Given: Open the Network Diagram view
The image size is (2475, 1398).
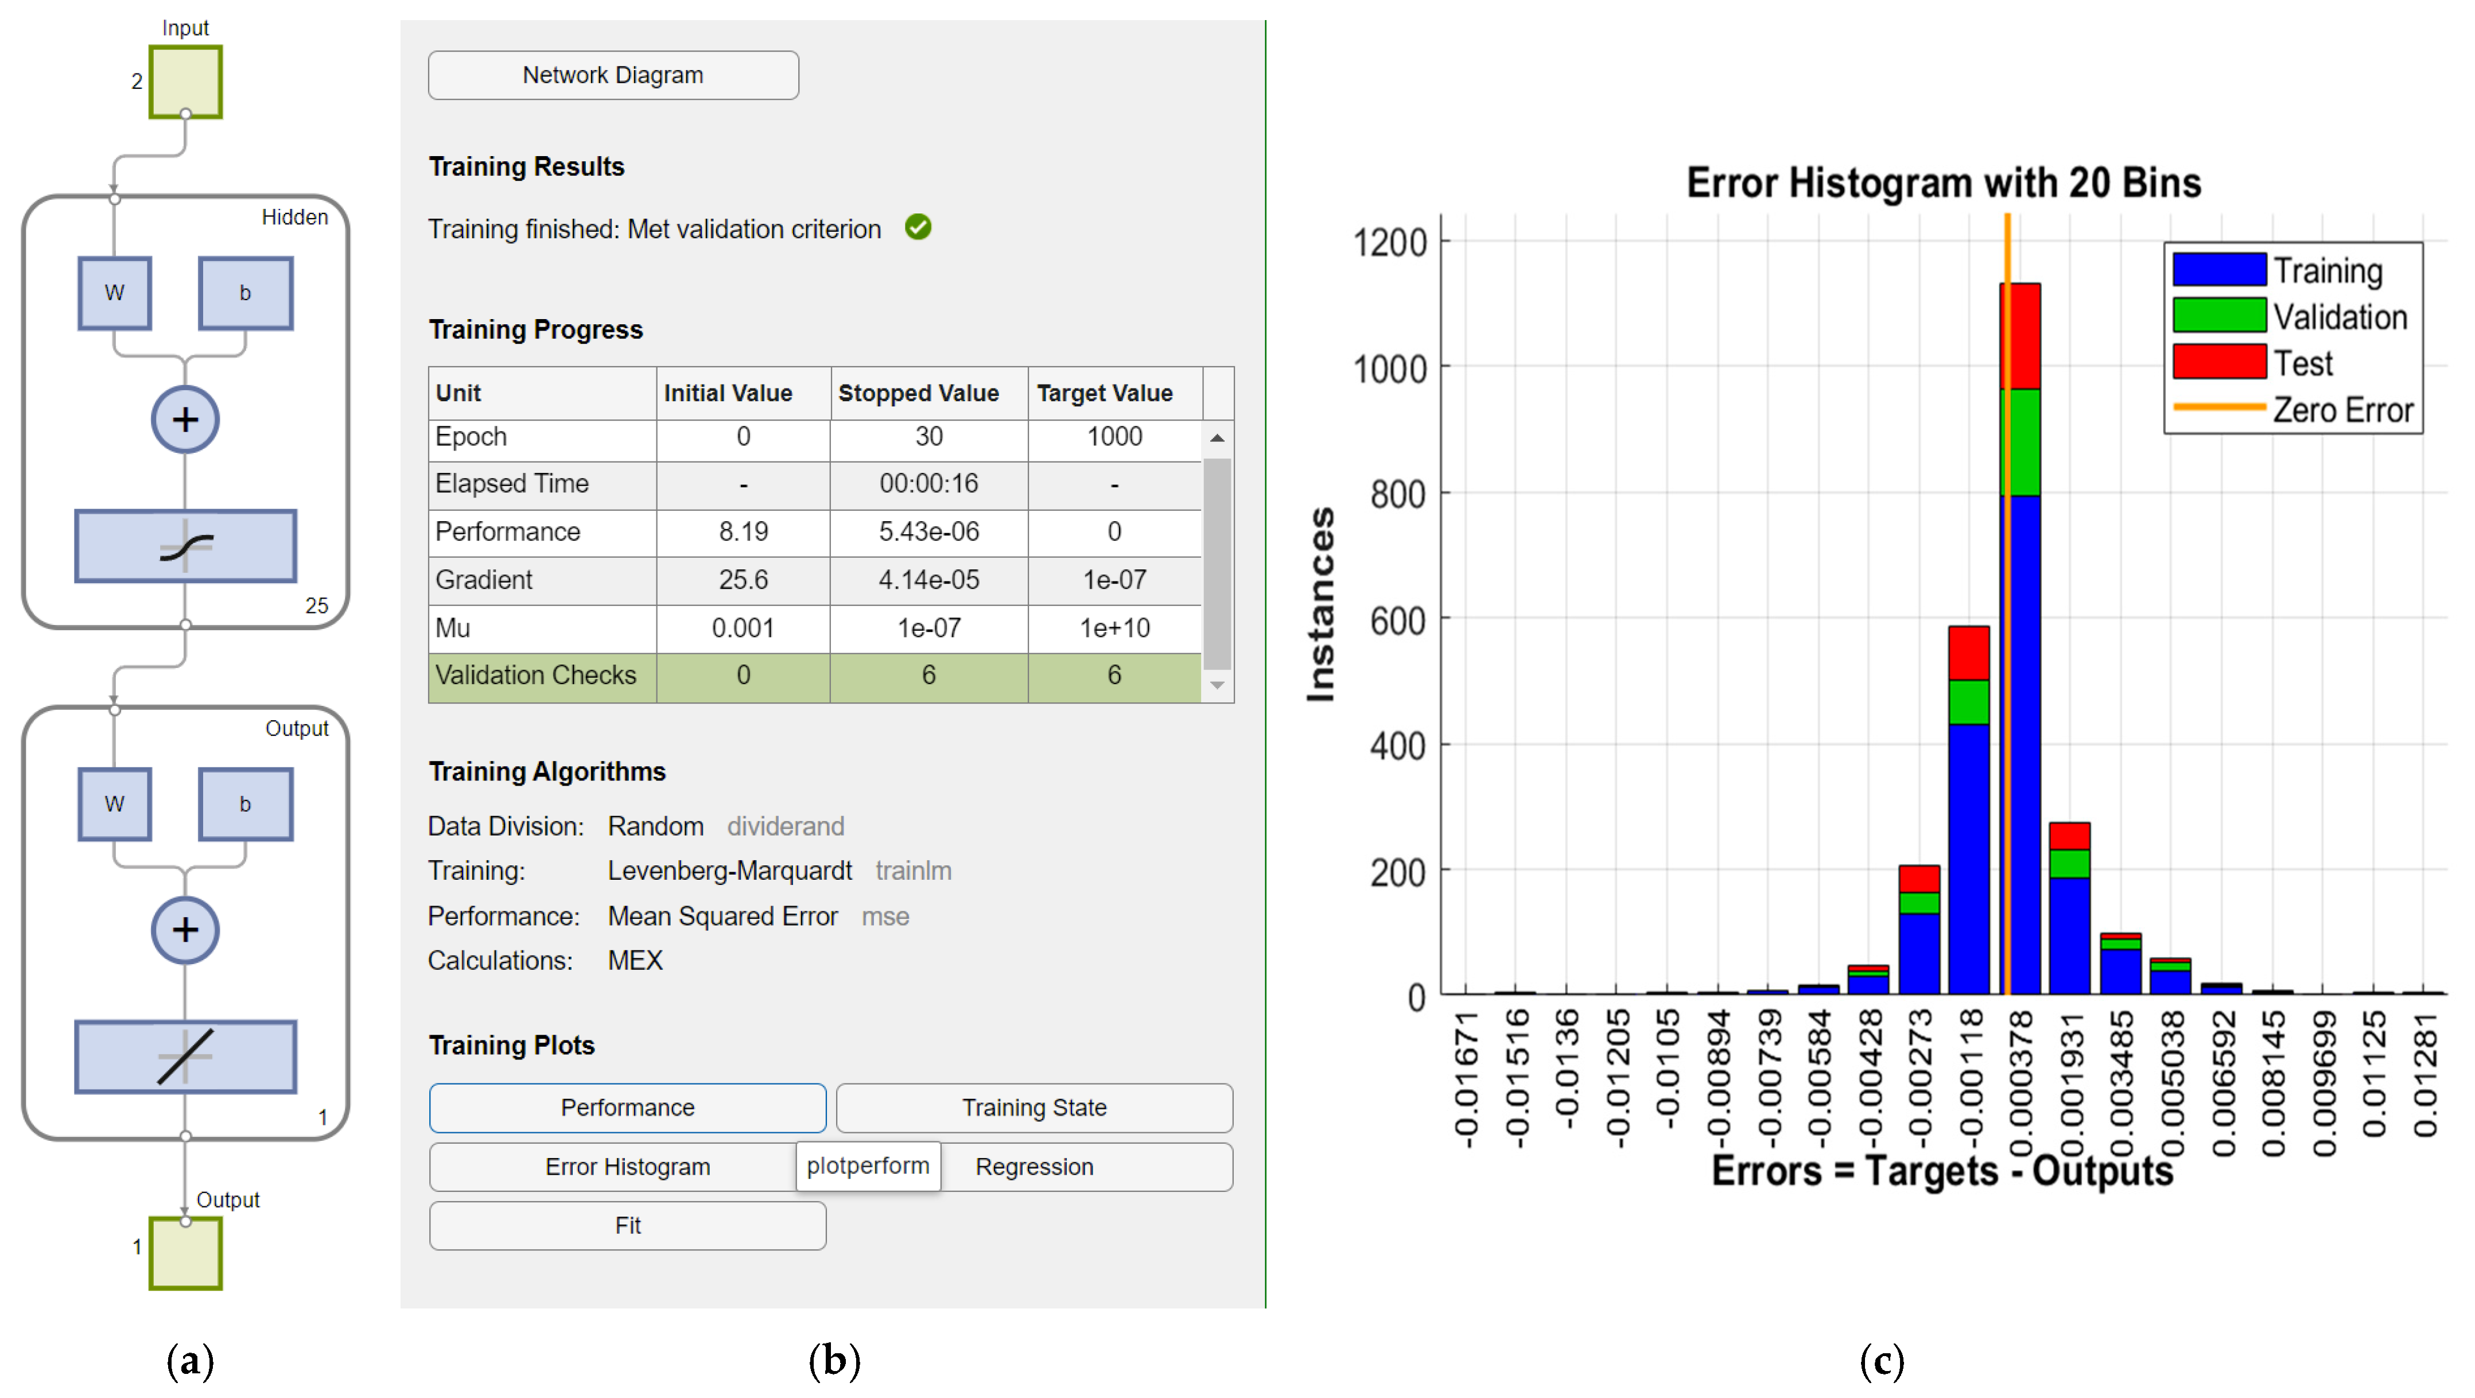Looking at the screenshot, I should click(x=613, y=75).
